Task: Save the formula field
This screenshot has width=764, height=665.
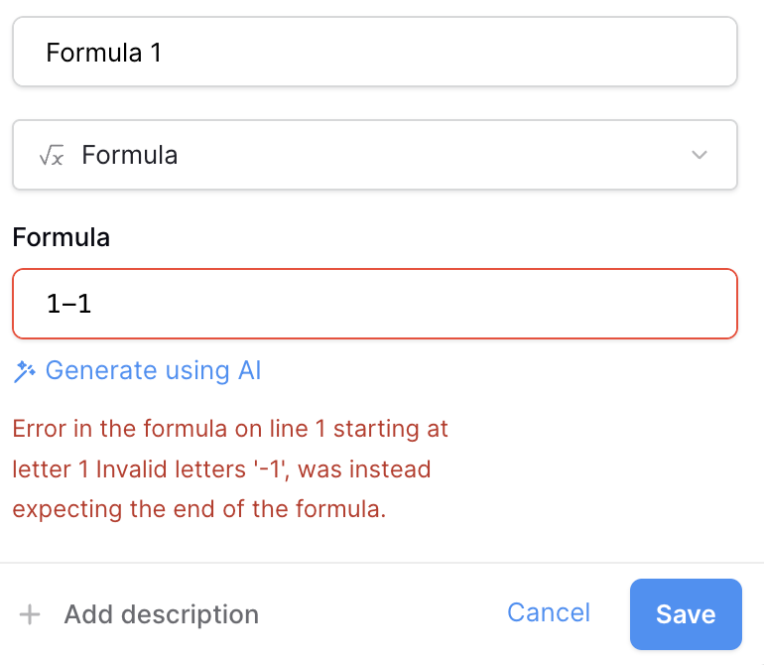Action: (686, 614)
